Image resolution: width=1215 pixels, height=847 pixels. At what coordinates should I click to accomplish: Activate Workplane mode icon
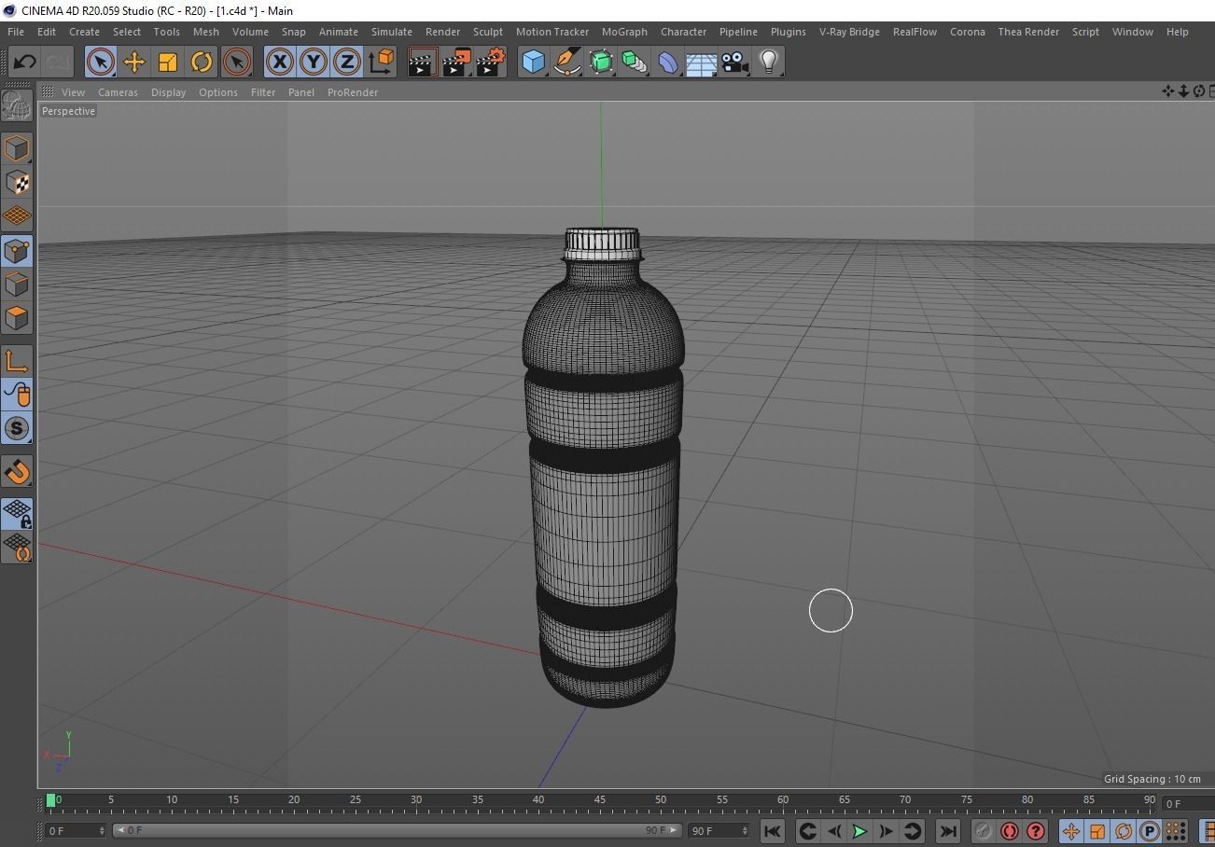coord(17,215)
